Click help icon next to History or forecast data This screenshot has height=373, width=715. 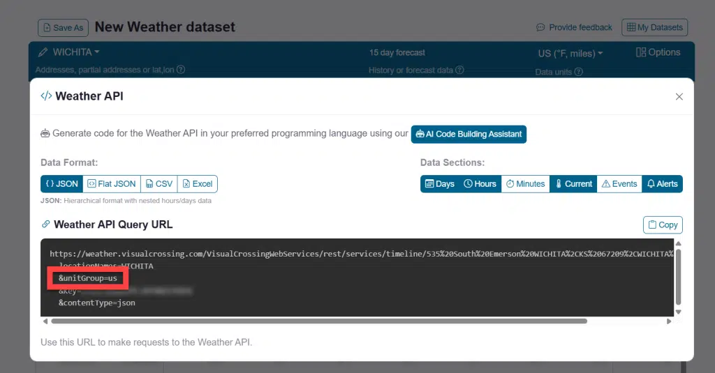coord(459,70)
